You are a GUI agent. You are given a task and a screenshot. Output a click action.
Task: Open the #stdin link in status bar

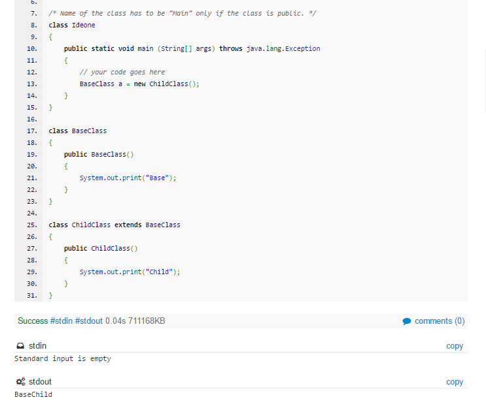[x=61, y=321]
